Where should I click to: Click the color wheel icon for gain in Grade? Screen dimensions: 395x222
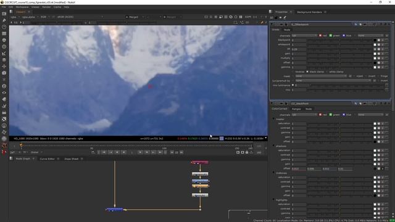tap(378, 54)
